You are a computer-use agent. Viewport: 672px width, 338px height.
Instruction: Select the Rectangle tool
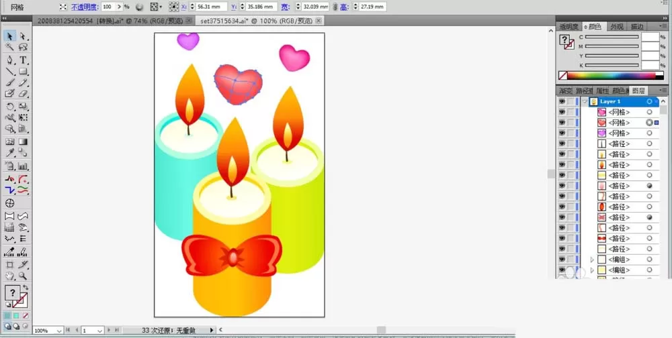[x=23, y=72]
